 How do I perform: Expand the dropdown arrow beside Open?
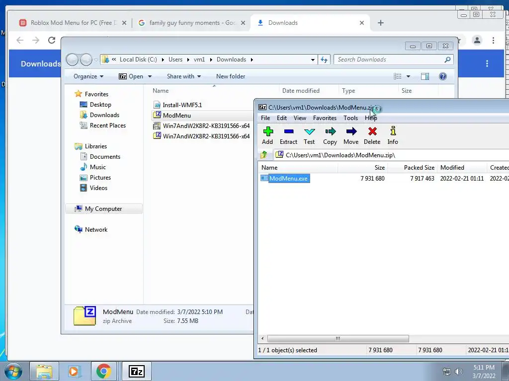(x=150, y=76)
